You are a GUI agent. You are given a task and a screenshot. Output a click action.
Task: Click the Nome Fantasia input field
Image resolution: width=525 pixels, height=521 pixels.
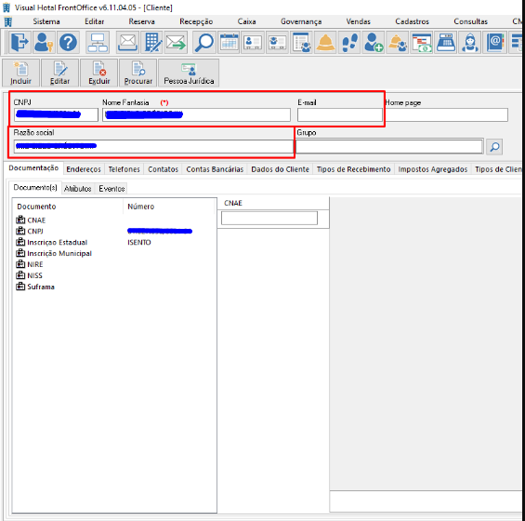[196, 114]
